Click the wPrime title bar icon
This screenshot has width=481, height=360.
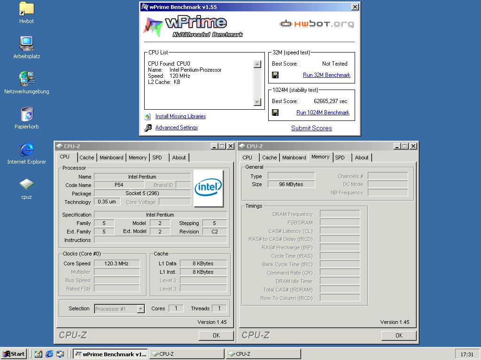(145, 7)
